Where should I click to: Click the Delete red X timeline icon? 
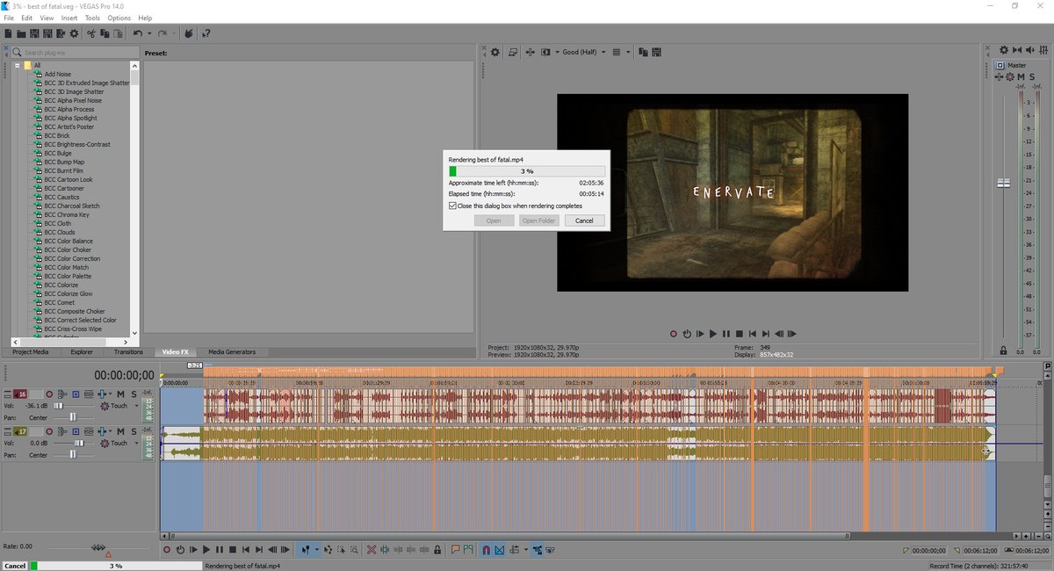tap(371, 550)
